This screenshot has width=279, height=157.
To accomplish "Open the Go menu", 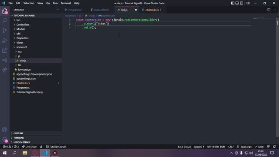I will coord(48,3).
